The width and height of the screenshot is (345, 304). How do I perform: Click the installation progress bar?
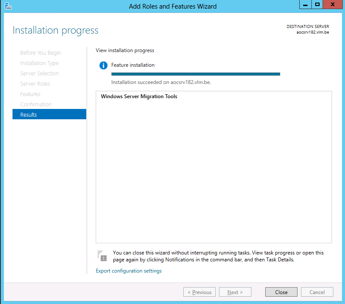pyautogui.click(x=195, y=73)
